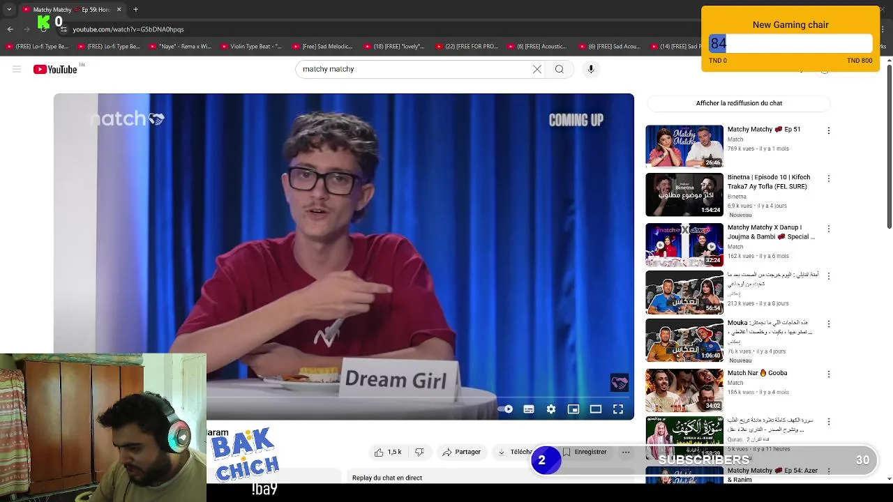This screenshot has width=893, height=502.
Task: Click Afficher la rediffusion du chat
Action: 739,103
